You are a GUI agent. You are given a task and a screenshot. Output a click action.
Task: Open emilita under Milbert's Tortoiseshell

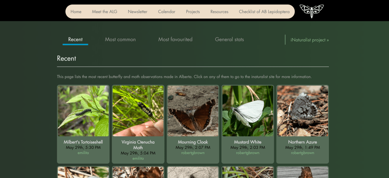click(x=83, y=153)
